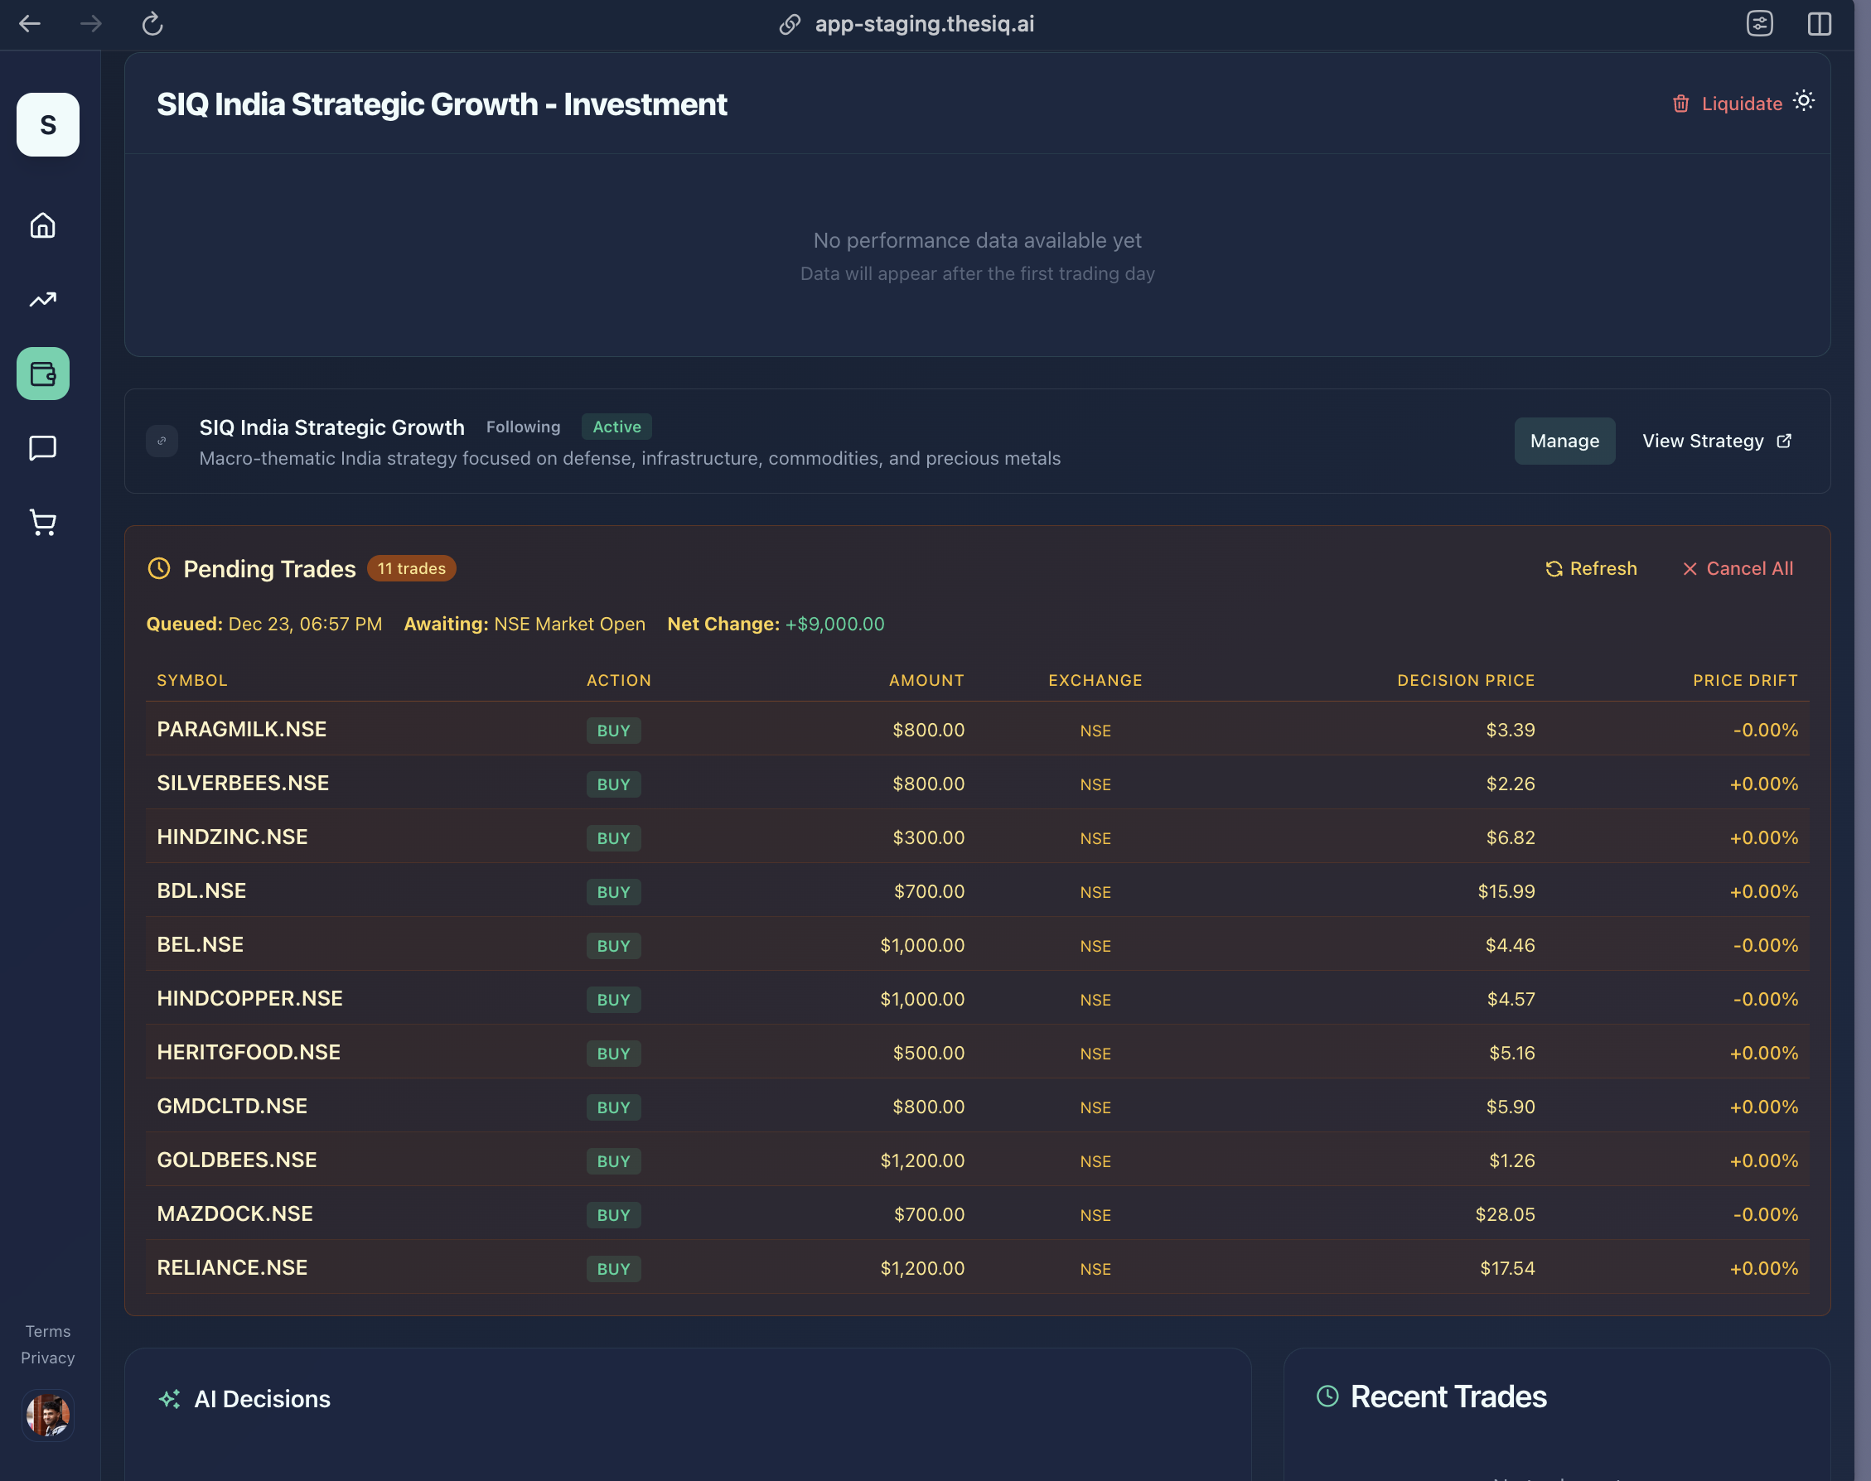Refresh the Pending Trades list
The image size is (1871, 1481).
point(1591,568)
